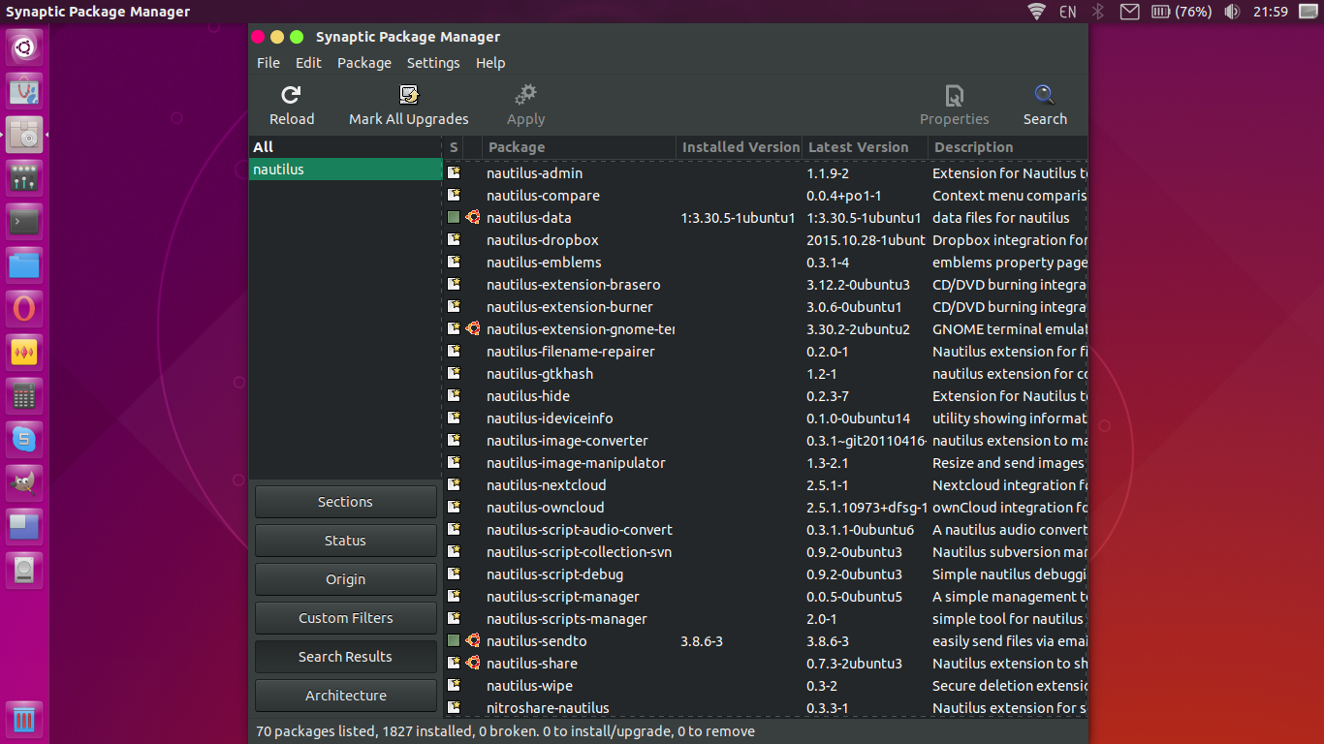Image resolution: width=1324 pixels, height=744 pixels.
Task: Click Ubuntu logo beside nautilus-sendto
Action: point(473,641)
